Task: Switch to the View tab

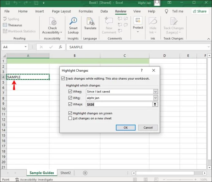Action: pyautogui.click(x=137, y=11)
